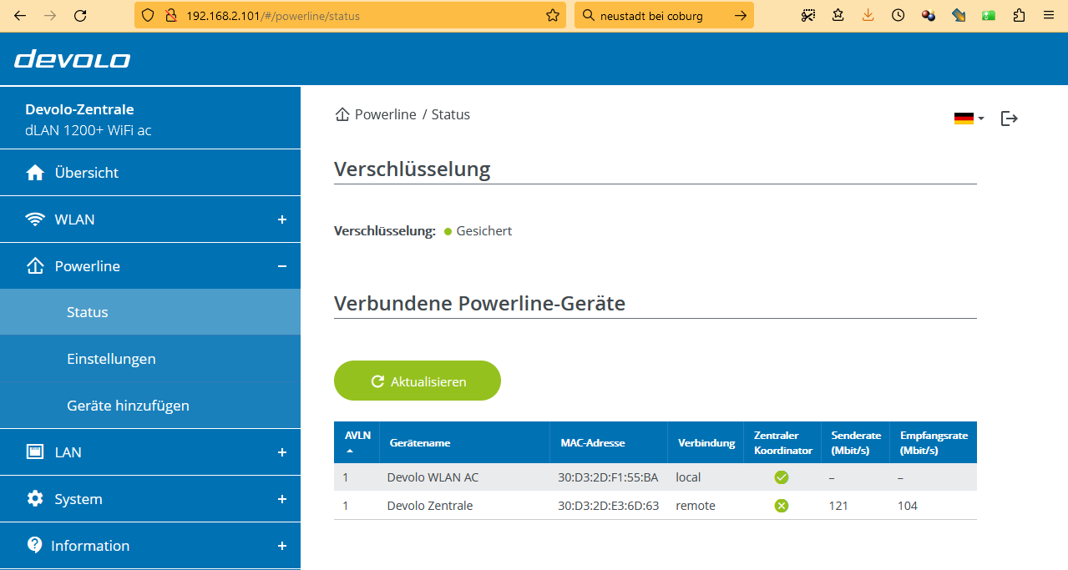
Task: Click the Zentraler Koordinator column header
Action: point(782,443)
